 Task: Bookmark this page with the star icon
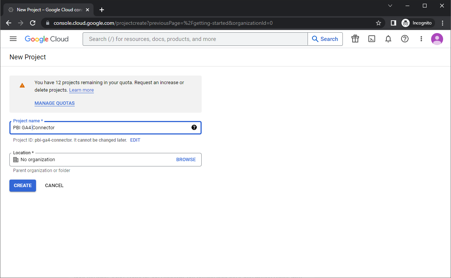coord(378,23)
